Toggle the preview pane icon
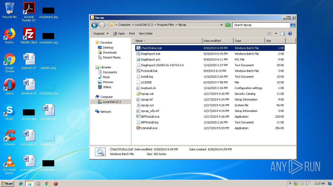Viewport: 333px width, 187px height. coord(283,34)
